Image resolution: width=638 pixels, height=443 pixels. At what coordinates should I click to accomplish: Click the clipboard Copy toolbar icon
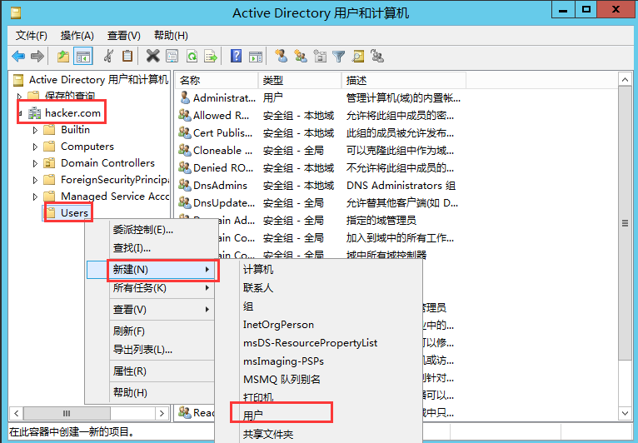coord(127,56)
